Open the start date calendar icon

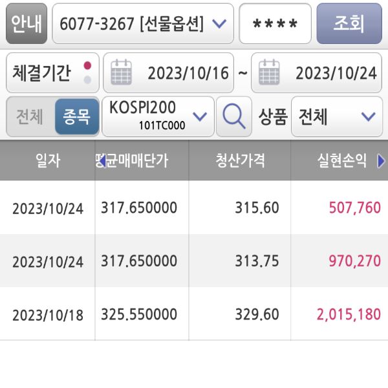[x=122, y=72]
